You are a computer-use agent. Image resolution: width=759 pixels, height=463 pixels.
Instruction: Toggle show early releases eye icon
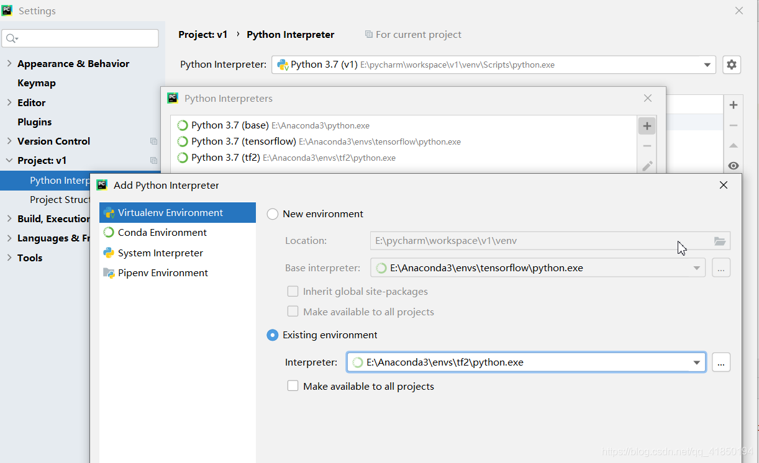(x=734, y=166)
